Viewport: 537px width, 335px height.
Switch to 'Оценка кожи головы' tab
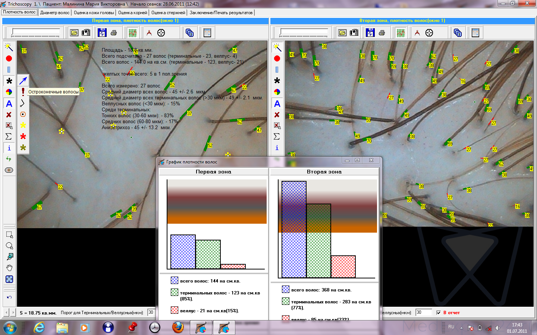point(94,13)
